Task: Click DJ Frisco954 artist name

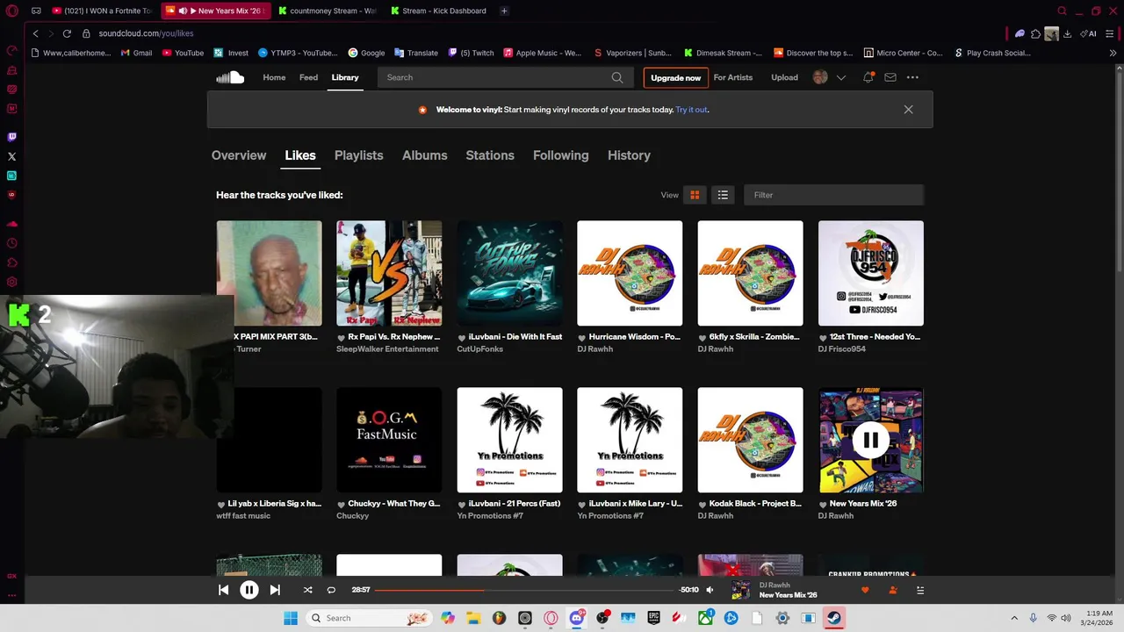Action: pos(841,349)
